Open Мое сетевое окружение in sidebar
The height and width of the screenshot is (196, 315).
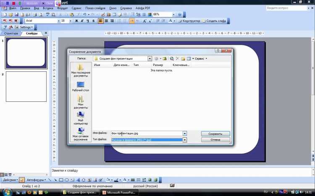(81, 134)
